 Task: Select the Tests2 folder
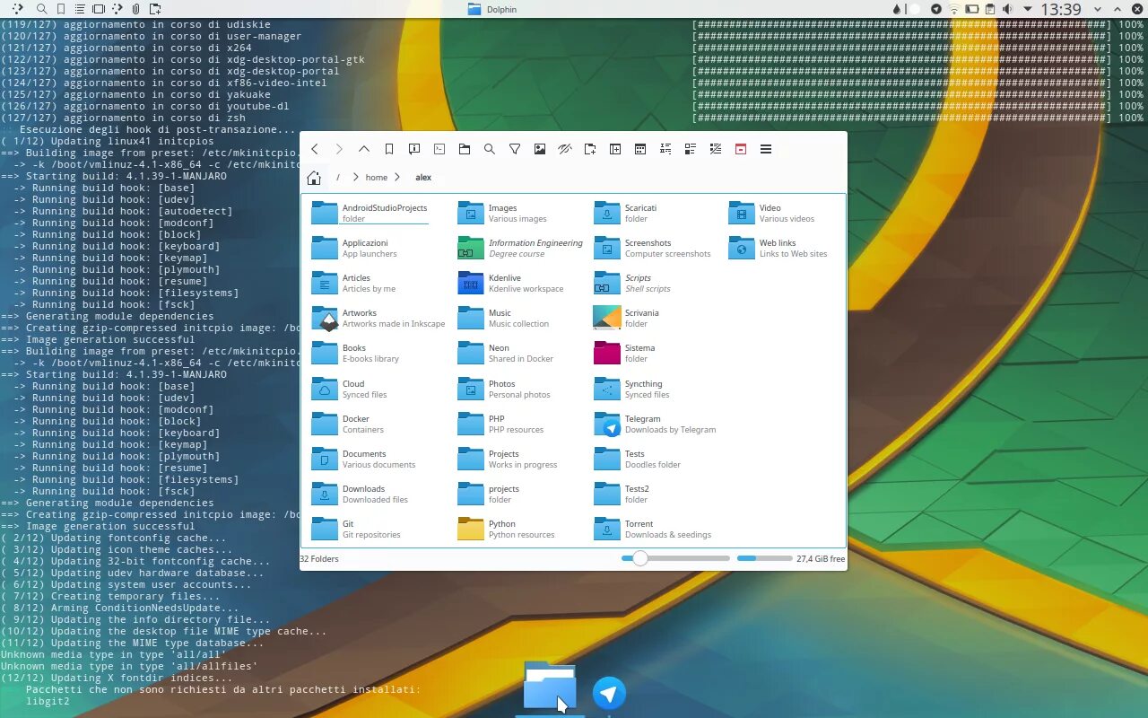point(622,494)
